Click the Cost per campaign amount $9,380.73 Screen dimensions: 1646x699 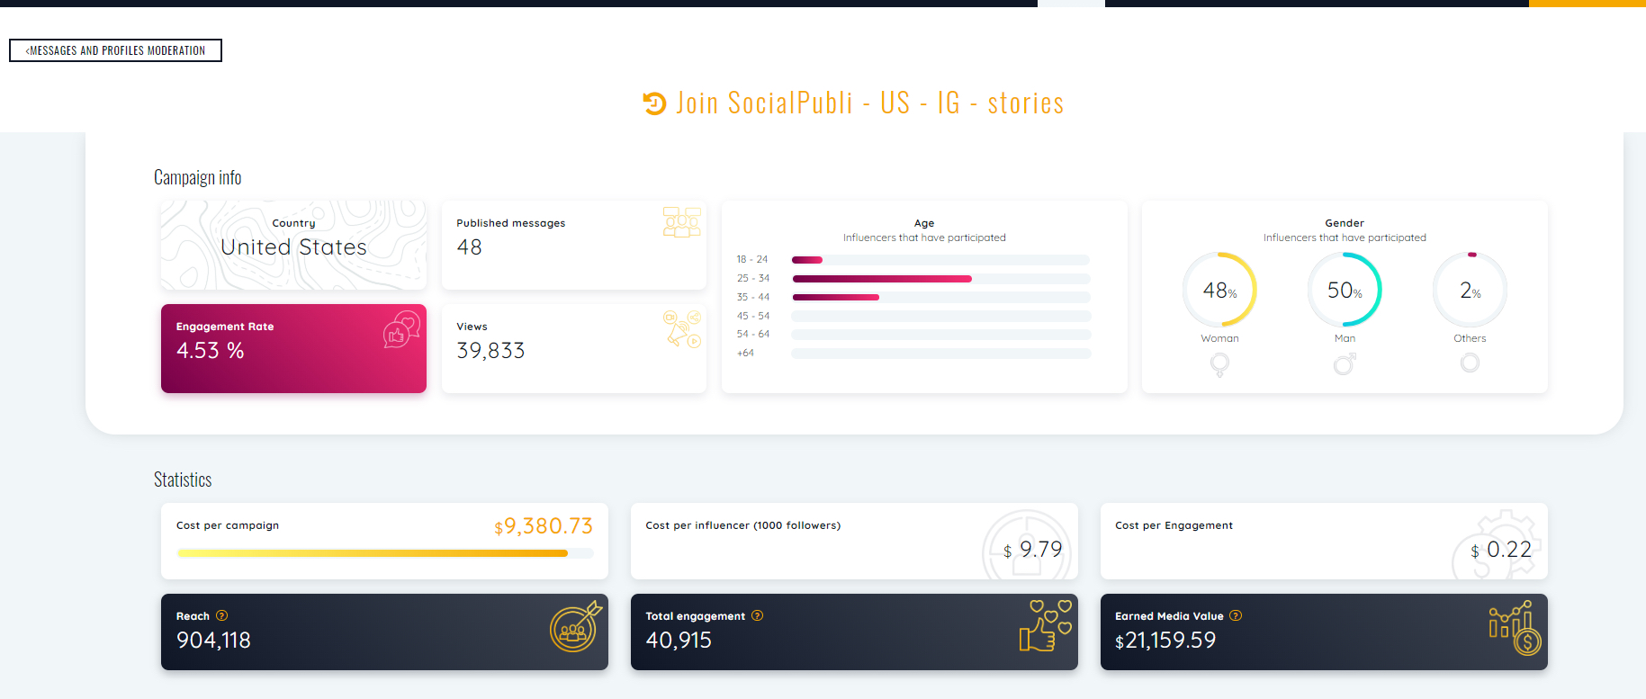544,526
